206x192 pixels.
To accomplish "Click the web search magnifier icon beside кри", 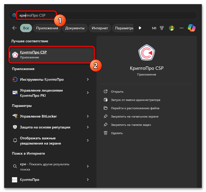I will pyautogui.click(x=15, y=166).
